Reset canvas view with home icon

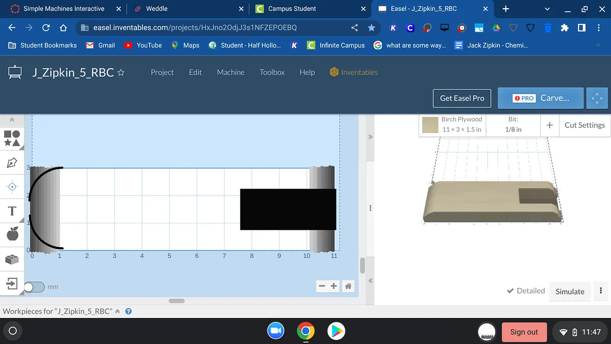348,286
